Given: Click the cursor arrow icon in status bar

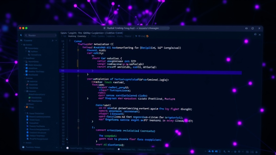Looking at the screenshot, I should click(225, 151).
